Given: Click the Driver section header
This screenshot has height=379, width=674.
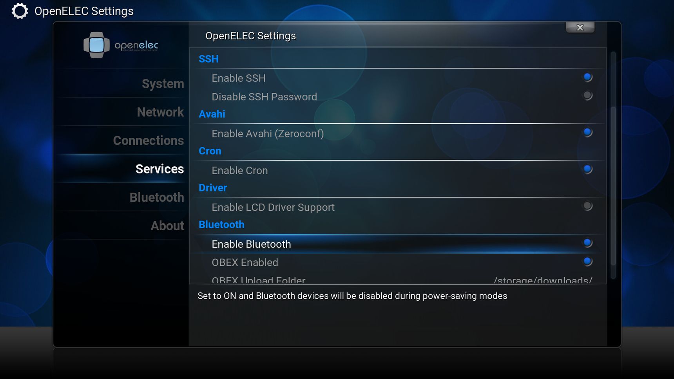Looking at the screenshot, I should pos(213,188).
